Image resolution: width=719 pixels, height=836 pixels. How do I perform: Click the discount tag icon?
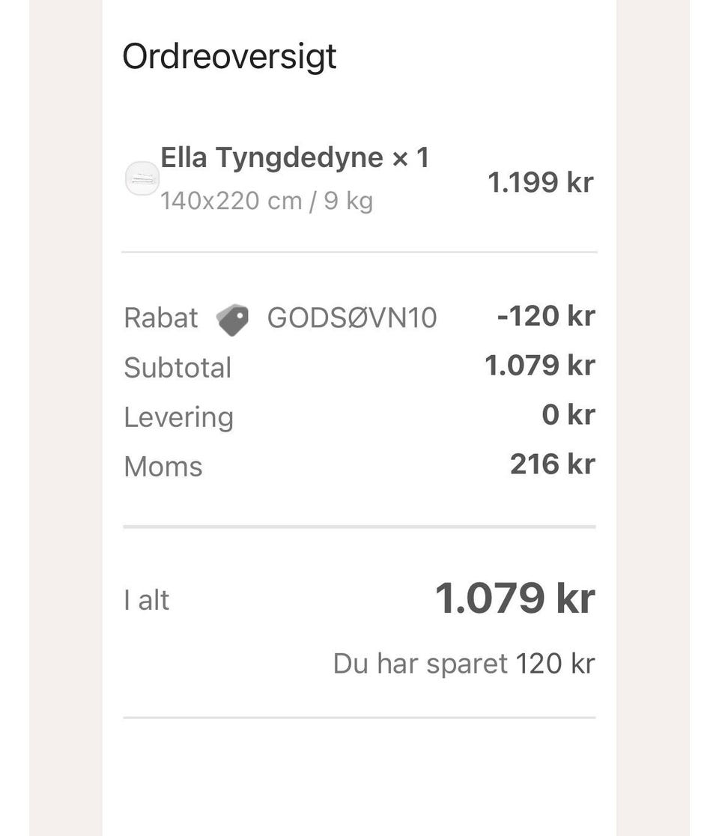233,320
